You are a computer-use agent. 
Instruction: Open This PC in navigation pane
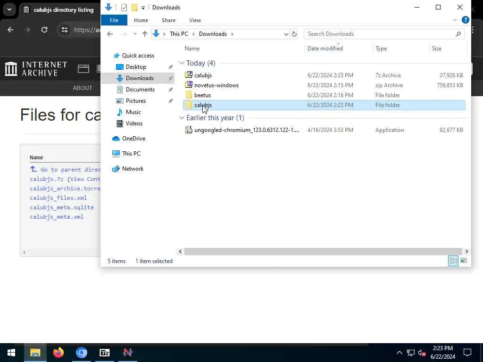pyautogui.click(x=131, y=153)
